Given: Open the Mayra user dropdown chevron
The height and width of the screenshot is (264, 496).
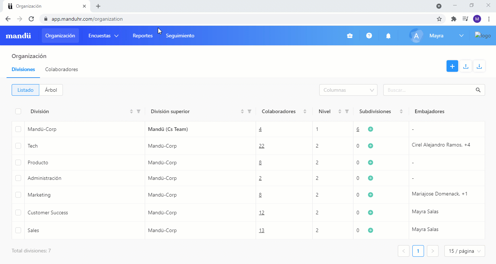Looking at the screenshot, I should (x=461, y=36).
